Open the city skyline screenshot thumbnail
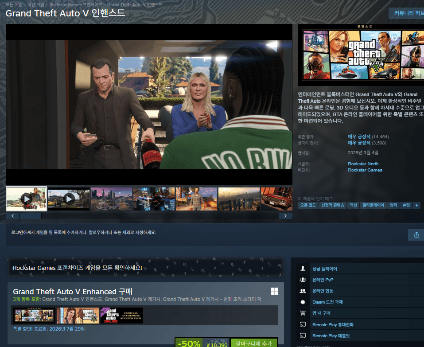 [111, 199]
